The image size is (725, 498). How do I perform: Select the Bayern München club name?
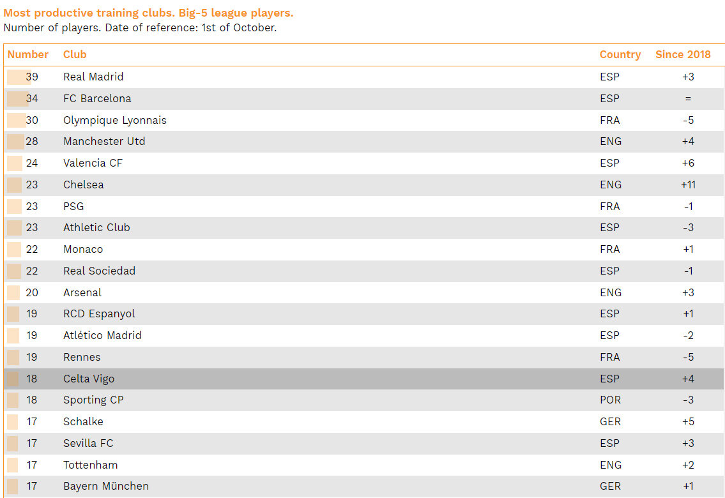106,487
